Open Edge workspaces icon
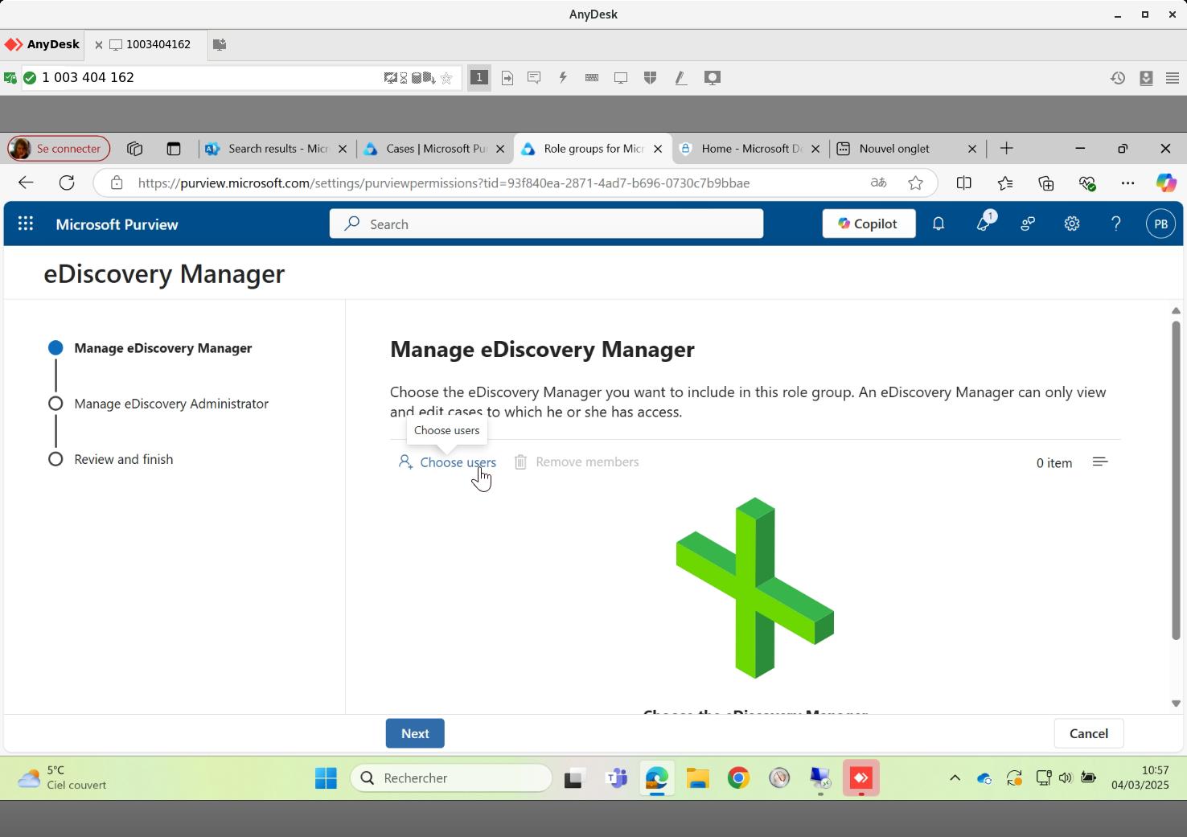This screenshot has height=837, width=1187. pos(134,149)
